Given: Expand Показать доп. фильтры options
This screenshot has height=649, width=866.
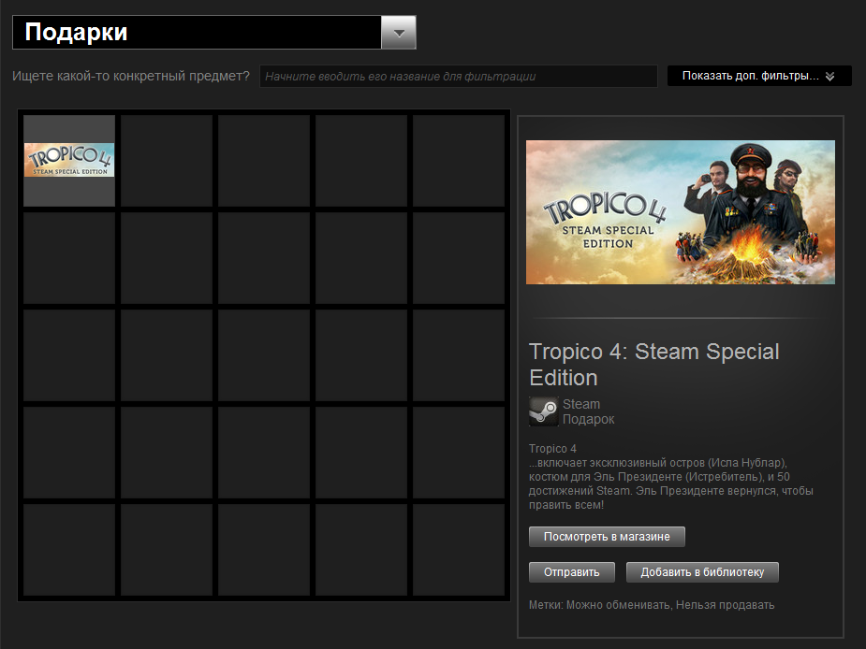Looking at the screenshot, I should [750, 76].
